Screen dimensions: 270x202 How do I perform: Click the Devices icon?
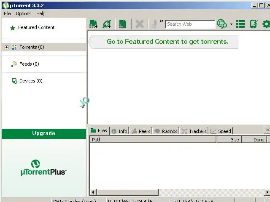14,81
